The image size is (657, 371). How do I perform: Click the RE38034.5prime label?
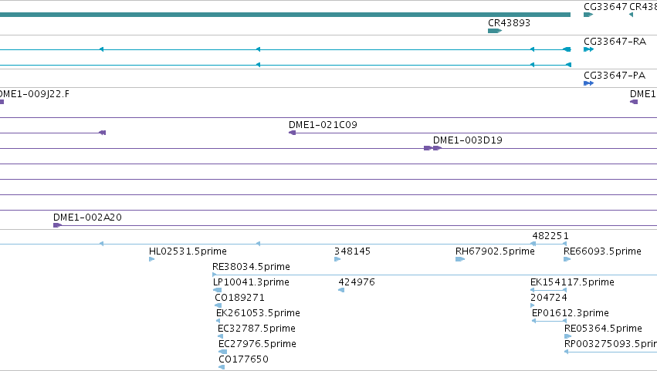251,267
